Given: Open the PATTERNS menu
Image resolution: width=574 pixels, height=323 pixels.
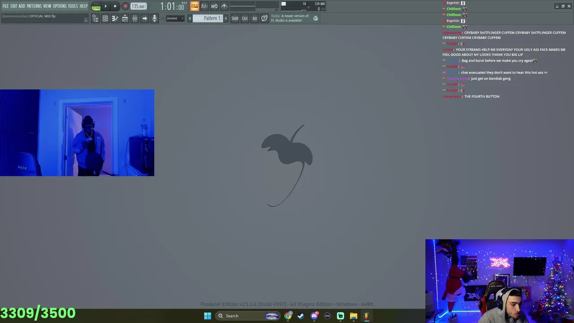Looking at the screenshot, I should (x=34, y=6).
